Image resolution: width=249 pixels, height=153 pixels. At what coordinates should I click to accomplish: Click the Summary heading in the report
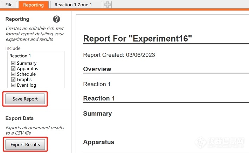click(97, 114)
